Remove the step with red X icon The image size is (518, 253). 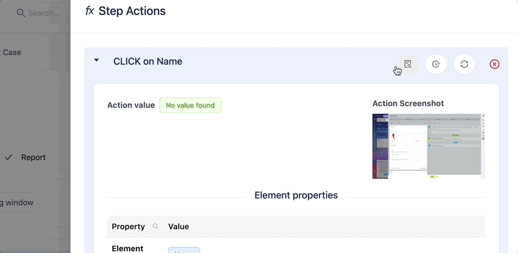[x=494, y=64]
